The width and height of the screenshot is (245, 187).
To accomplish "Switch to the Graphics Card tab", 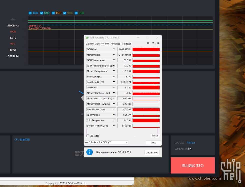I will [93, 44].
